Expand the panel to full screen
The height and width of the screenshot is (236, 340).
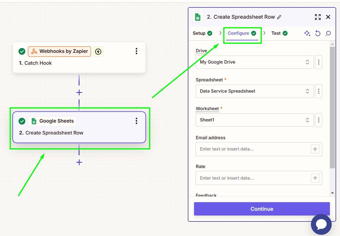(318, 17)
